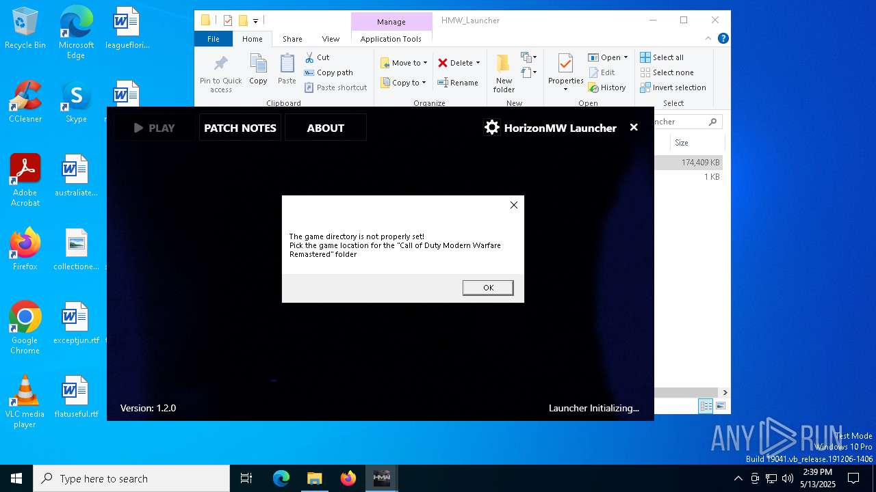Open the HMW launcher taskbar icon
This screenshot has height=492, width=876.
tap(382, 478)
